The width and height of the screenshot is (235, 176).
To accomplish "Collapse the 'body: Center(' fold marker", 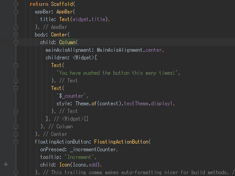I will pyautogui.click(x=16, y=35).
